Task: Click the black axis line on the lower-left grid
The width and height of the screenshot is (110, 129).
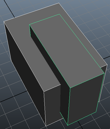Action: 13,96
